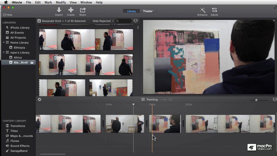Enter full screen with corner arrows icon
The height and width of the screenshot is (156, 277).
tap(275, 7)
